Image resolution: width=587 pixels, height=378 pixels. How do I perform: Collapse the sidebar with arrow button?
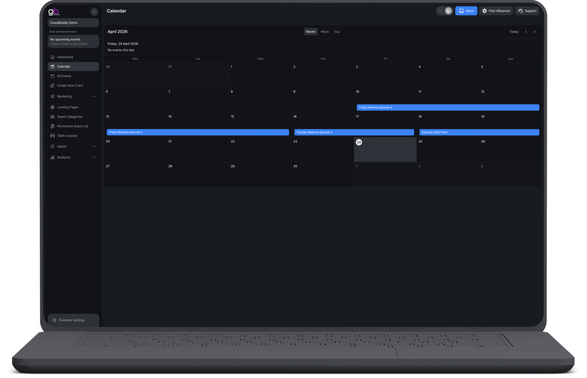pyautogui.click(x=94, y=12)
